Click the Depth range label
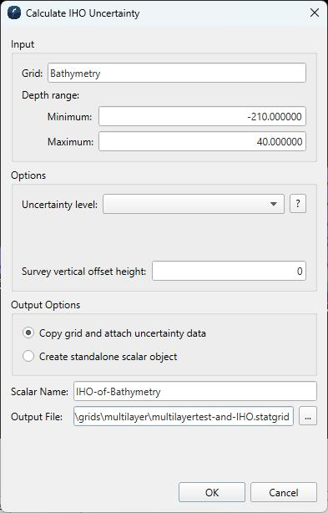This screenshot has width=328, height=513. point(50,95)
